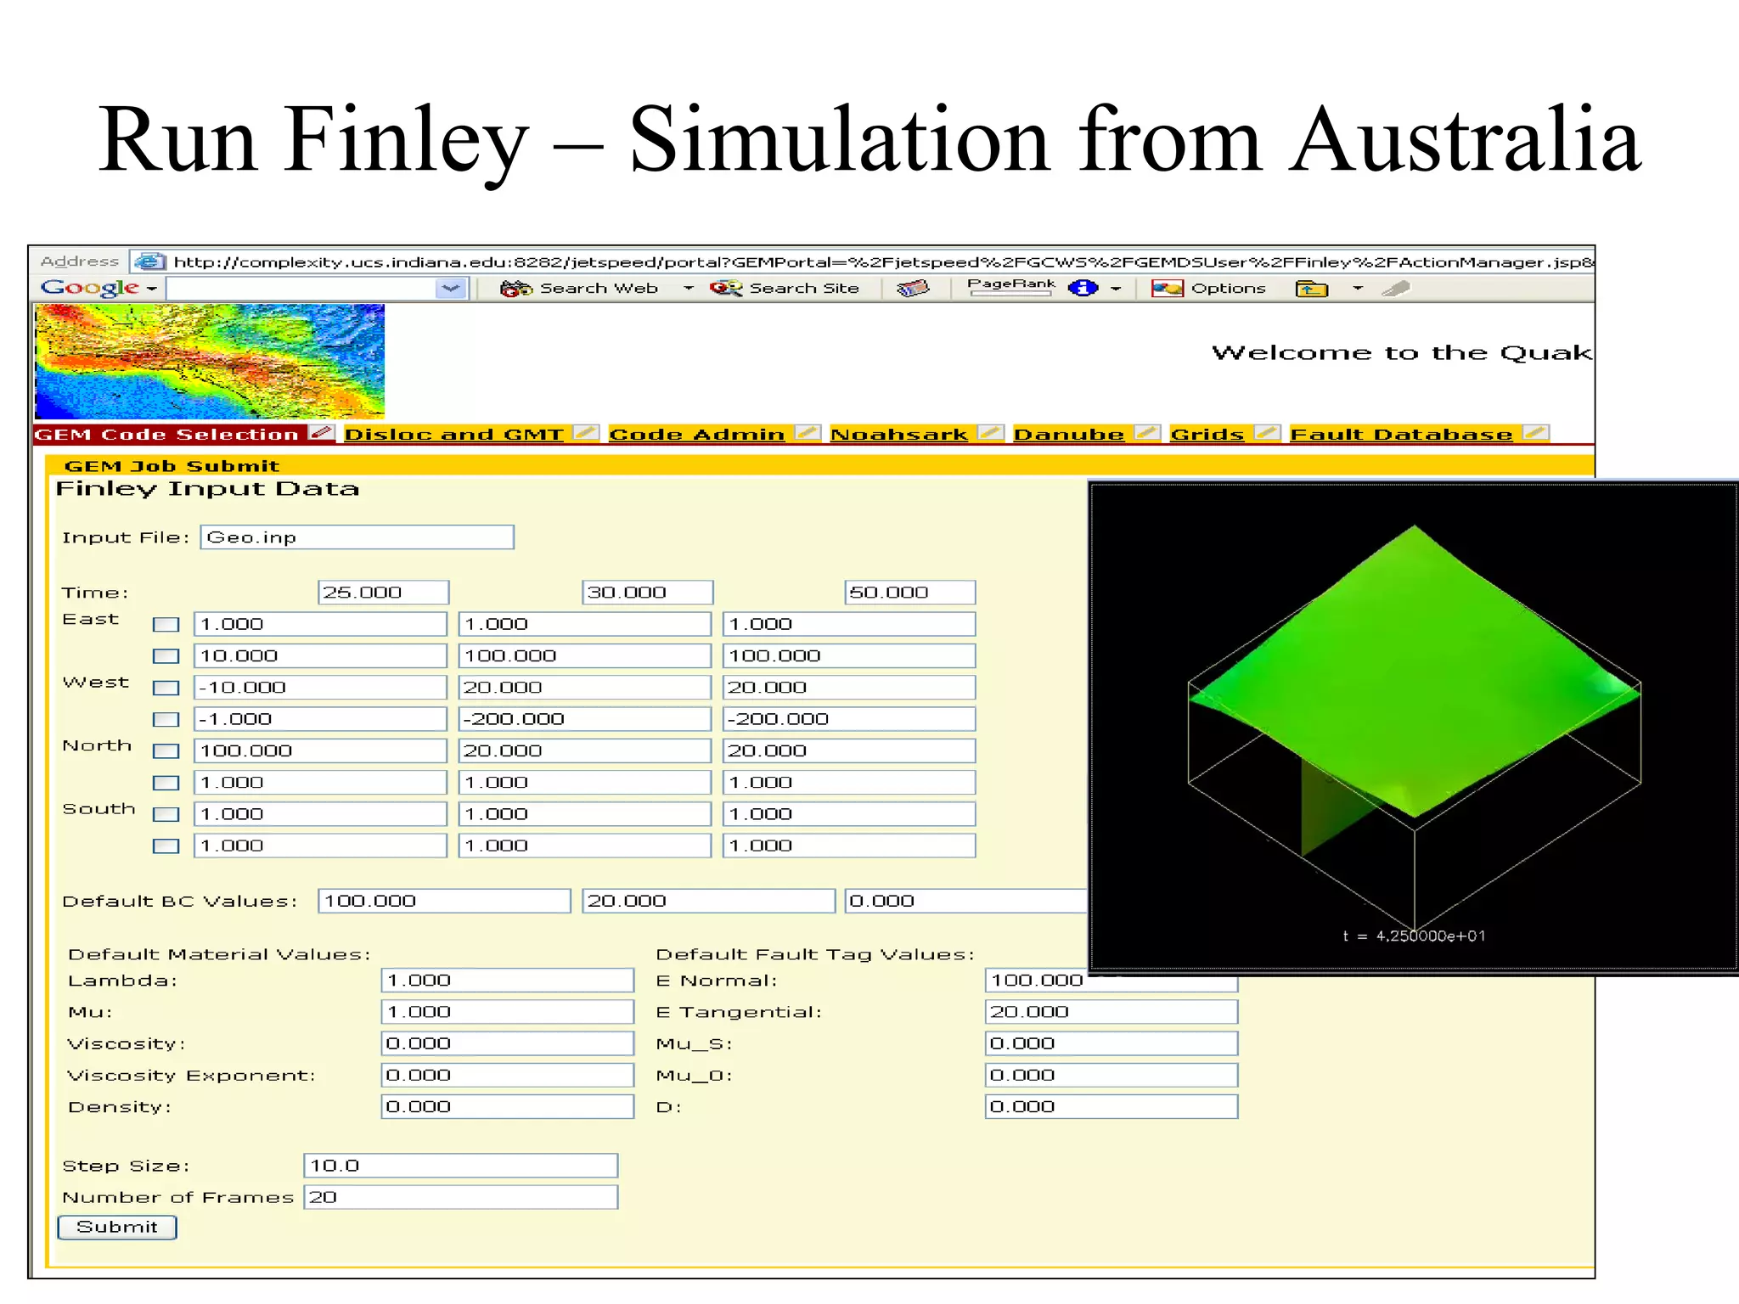Screen dimensions: 1739x1304
Task: Click the colorful terrain map thumbnail
Action: point(210,361)
